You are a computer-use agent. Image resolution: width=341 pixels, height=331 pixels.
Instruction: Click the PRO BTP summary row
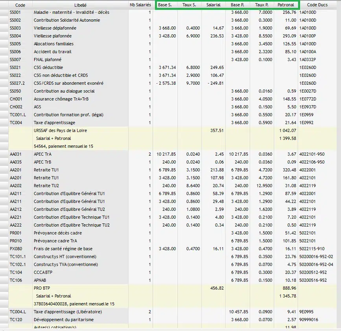click(43, 288)
